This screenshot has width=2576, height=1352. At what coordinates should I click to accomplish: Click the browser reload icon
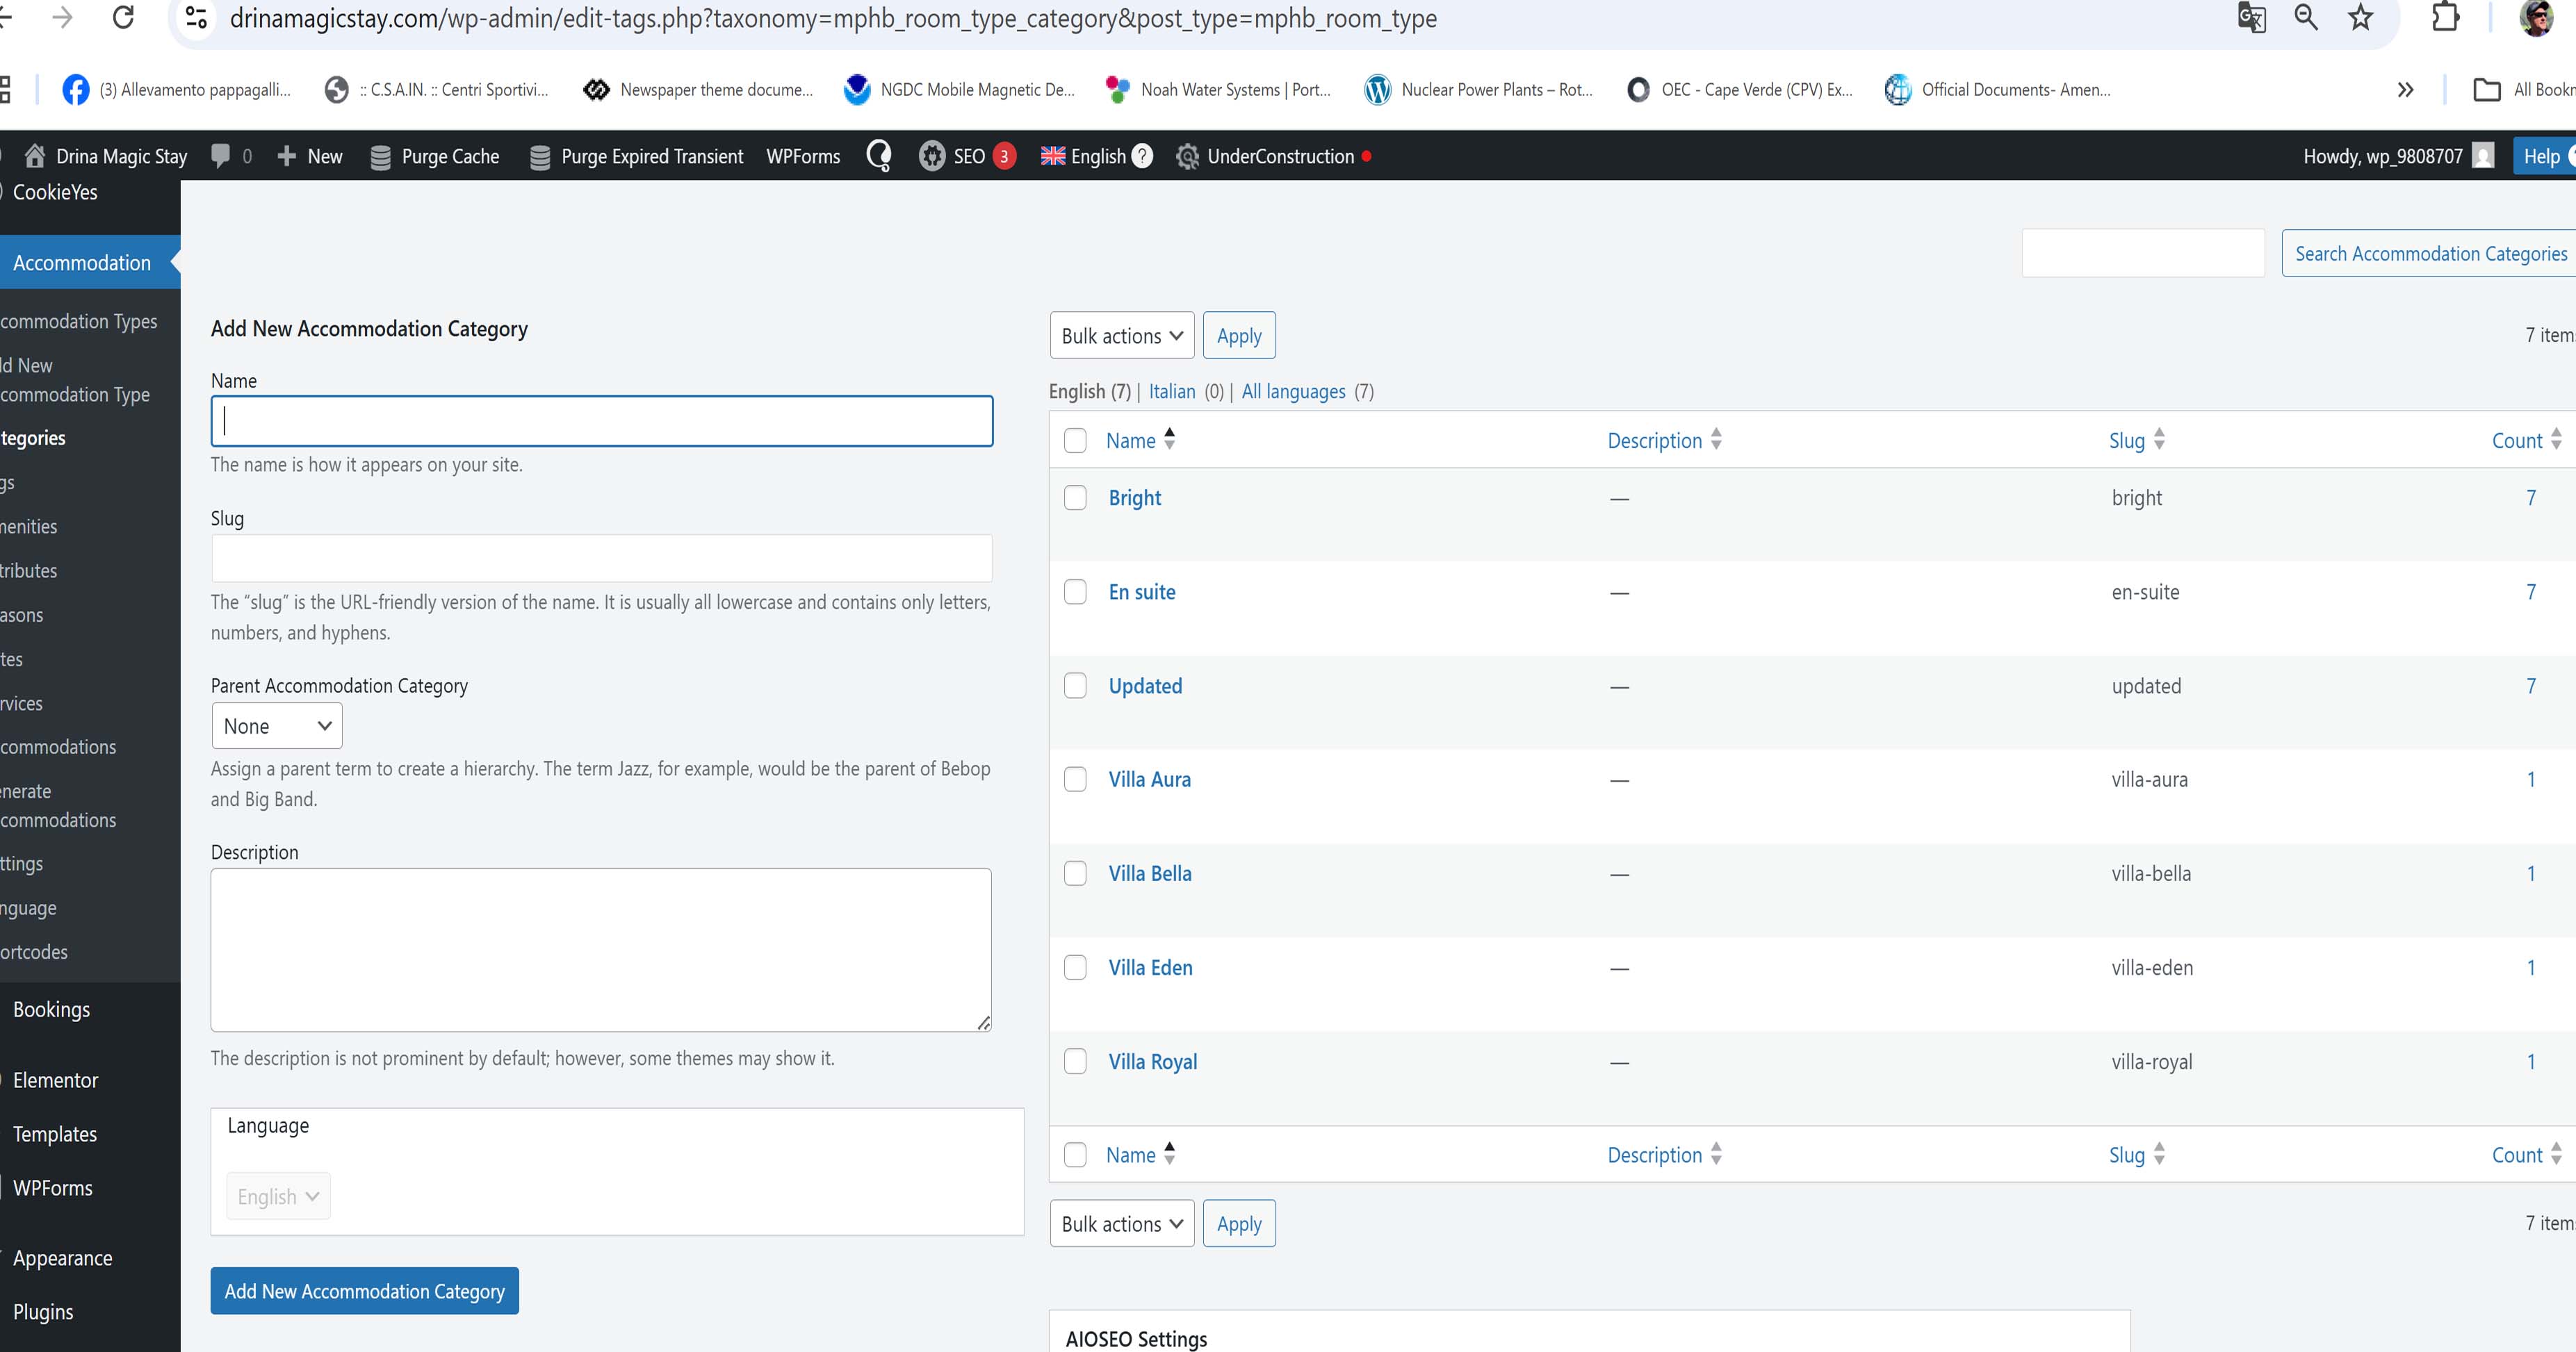coord(123,17)
